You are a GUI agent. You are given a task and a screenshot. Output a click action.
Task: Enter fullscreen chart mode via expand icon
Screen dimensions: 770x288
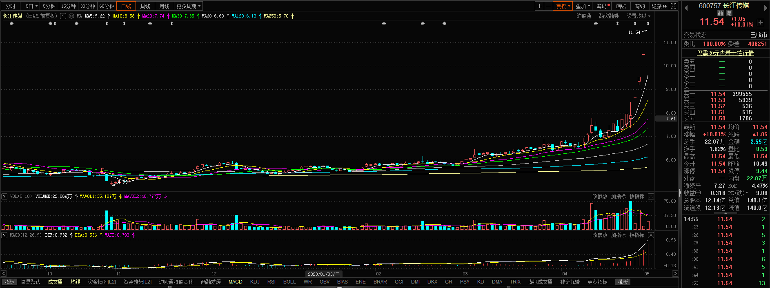point(674,6)
